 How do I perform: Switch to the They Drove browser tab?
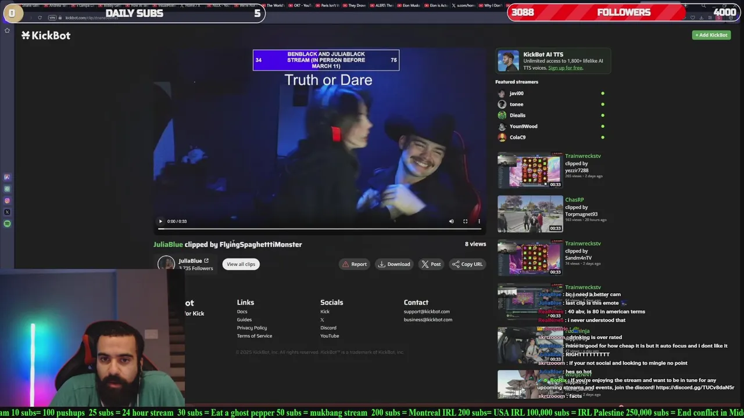[356, 5]
